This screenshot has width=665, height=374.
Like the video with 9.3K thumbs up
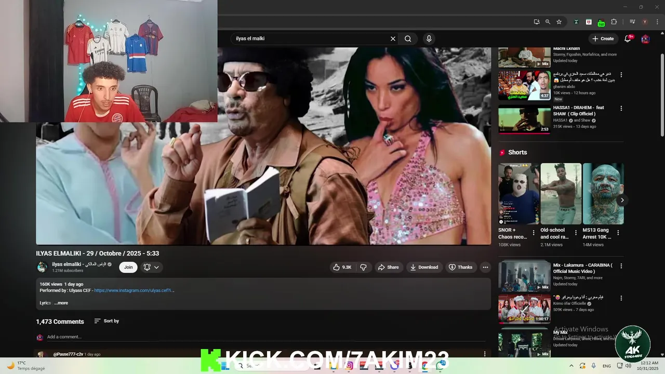point(342,267)
